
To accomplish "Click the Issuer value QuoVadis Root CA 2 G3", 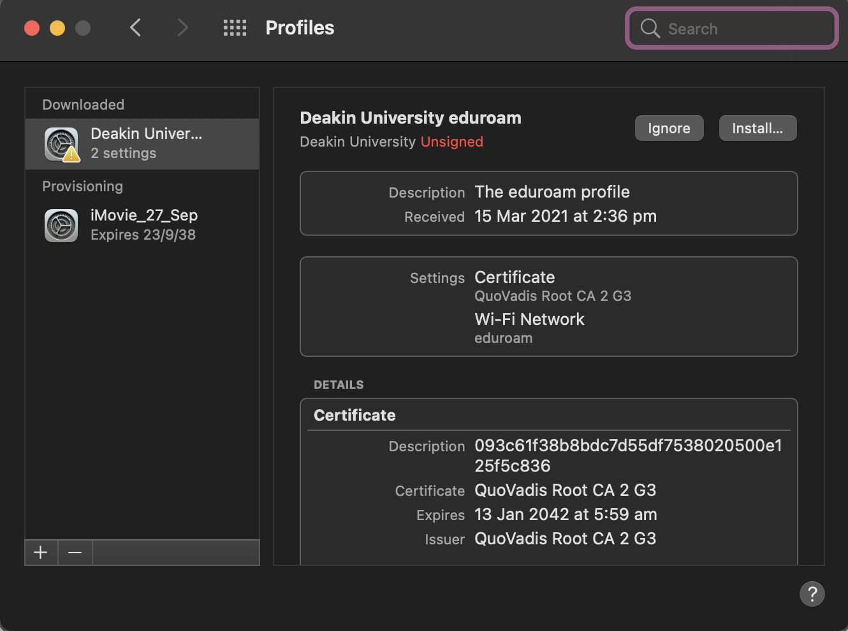I will (565, 539).
